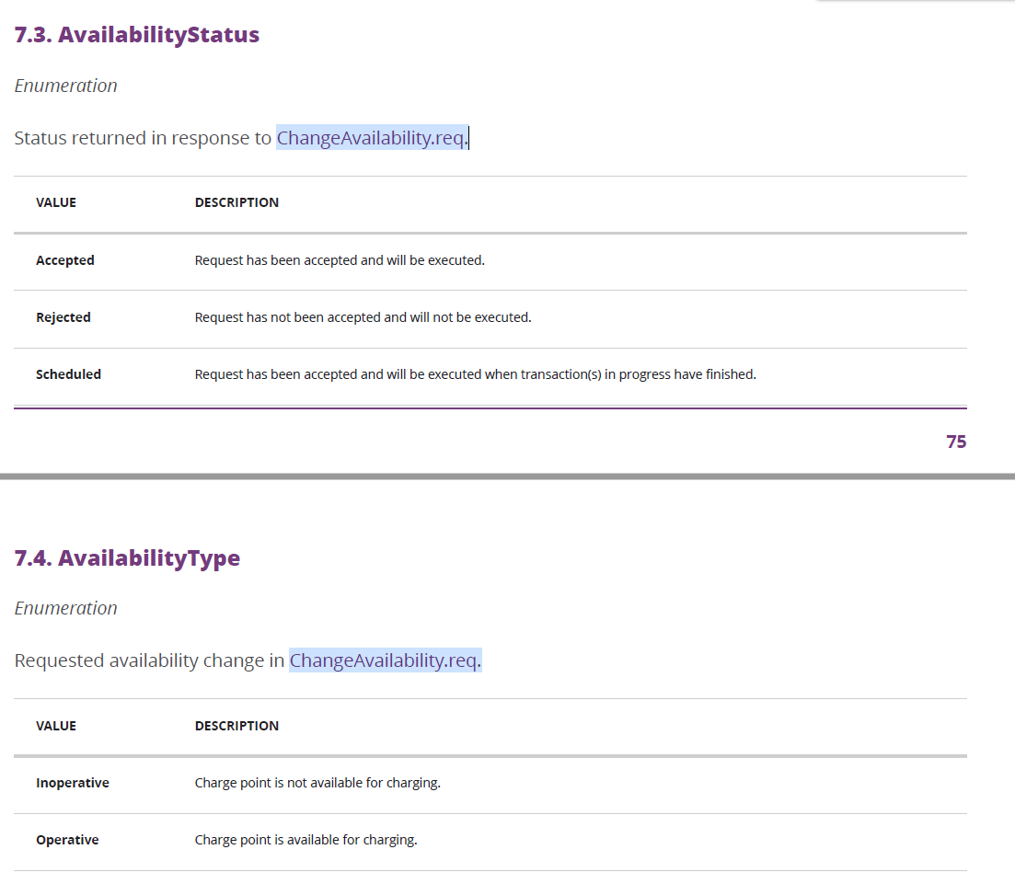The height and width of the screenshot is (884, 1015).
Task: Click the Enumeration label under AvailabilityStatus
Action: pyautogui.click(x=65, y=85)
